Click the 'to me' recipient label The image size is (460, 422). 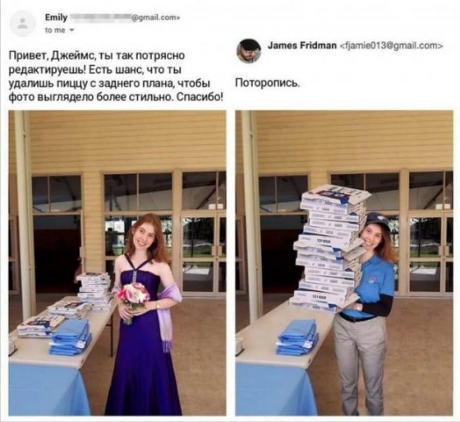coord(55,30)
